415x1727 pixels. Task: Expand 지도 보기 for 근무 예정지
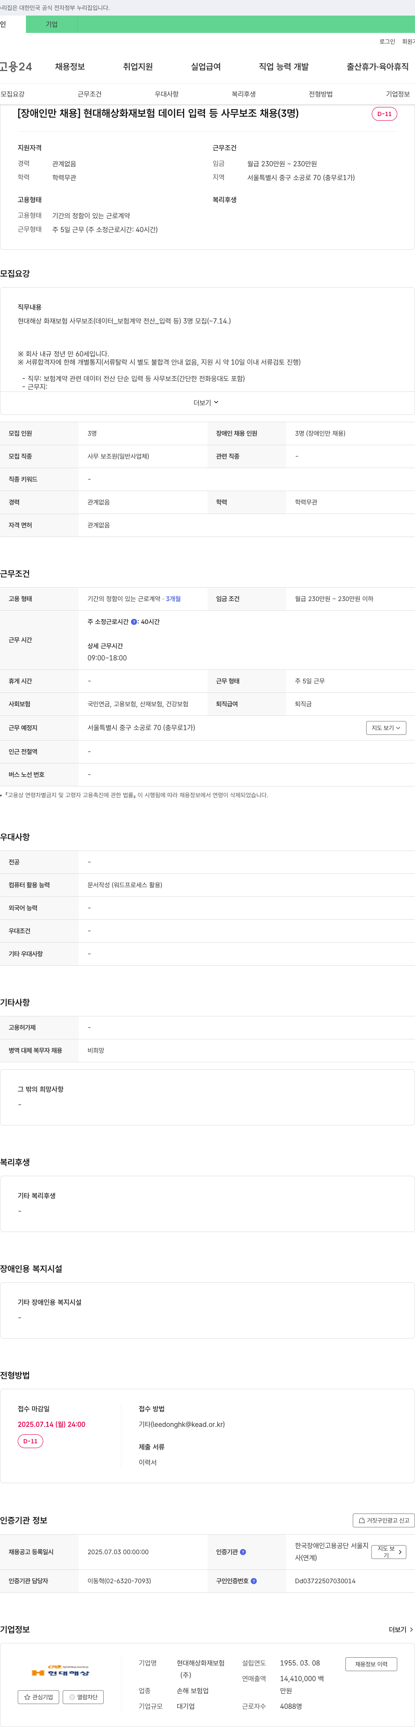click(386, 728)
